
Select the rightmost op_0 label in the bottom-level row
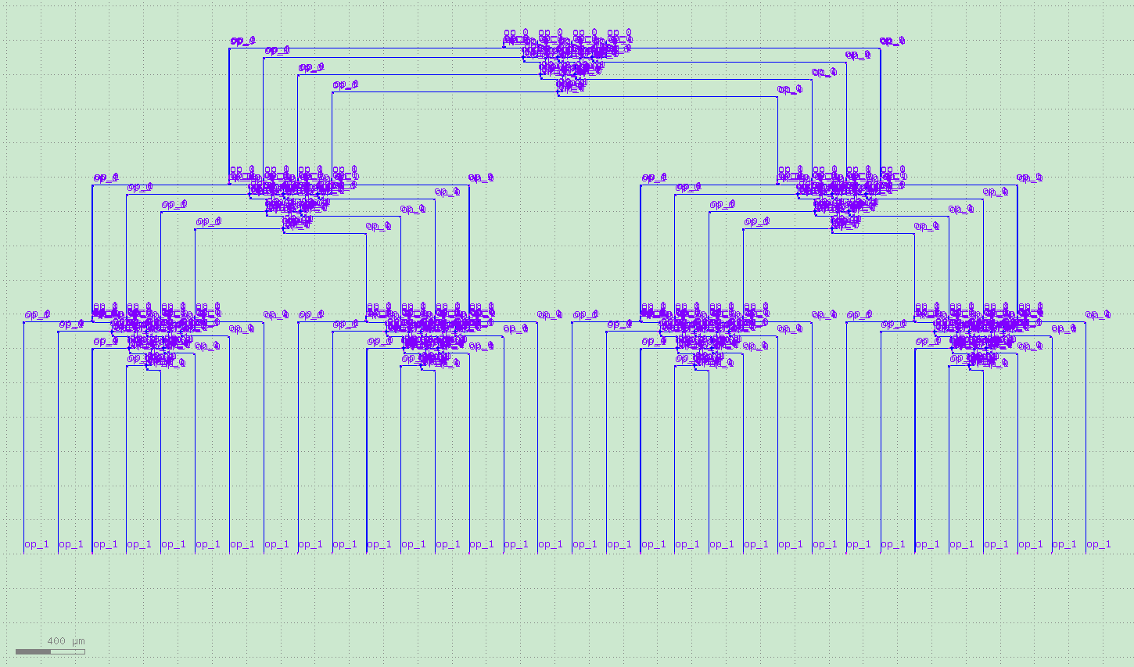click(1097, 314)
